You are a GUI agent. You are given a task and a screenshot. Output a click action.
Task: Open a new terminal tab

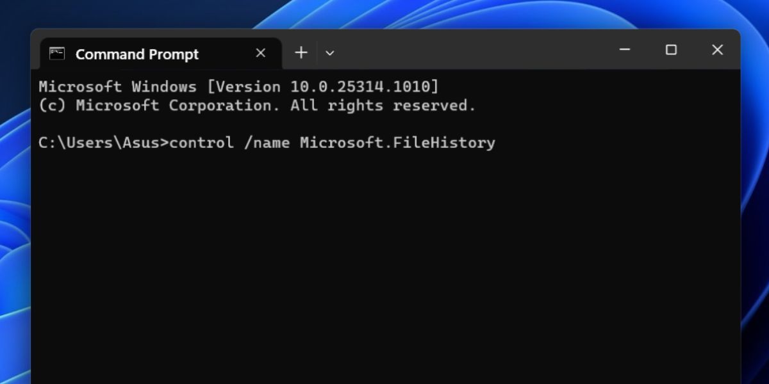[301, 53]
